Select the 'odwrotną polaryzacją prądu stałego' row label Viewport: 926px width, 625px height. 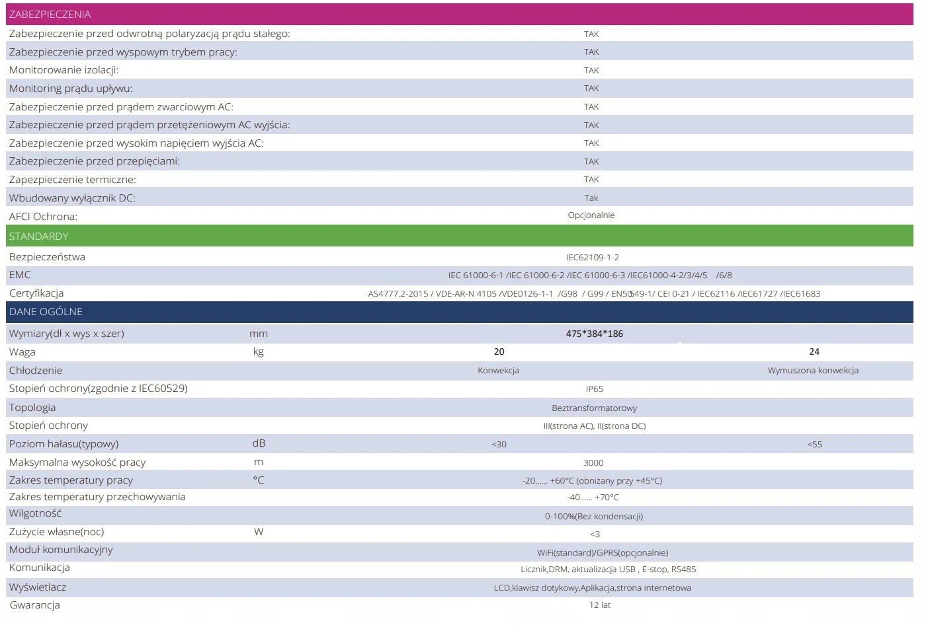click(x=149, y=34)
